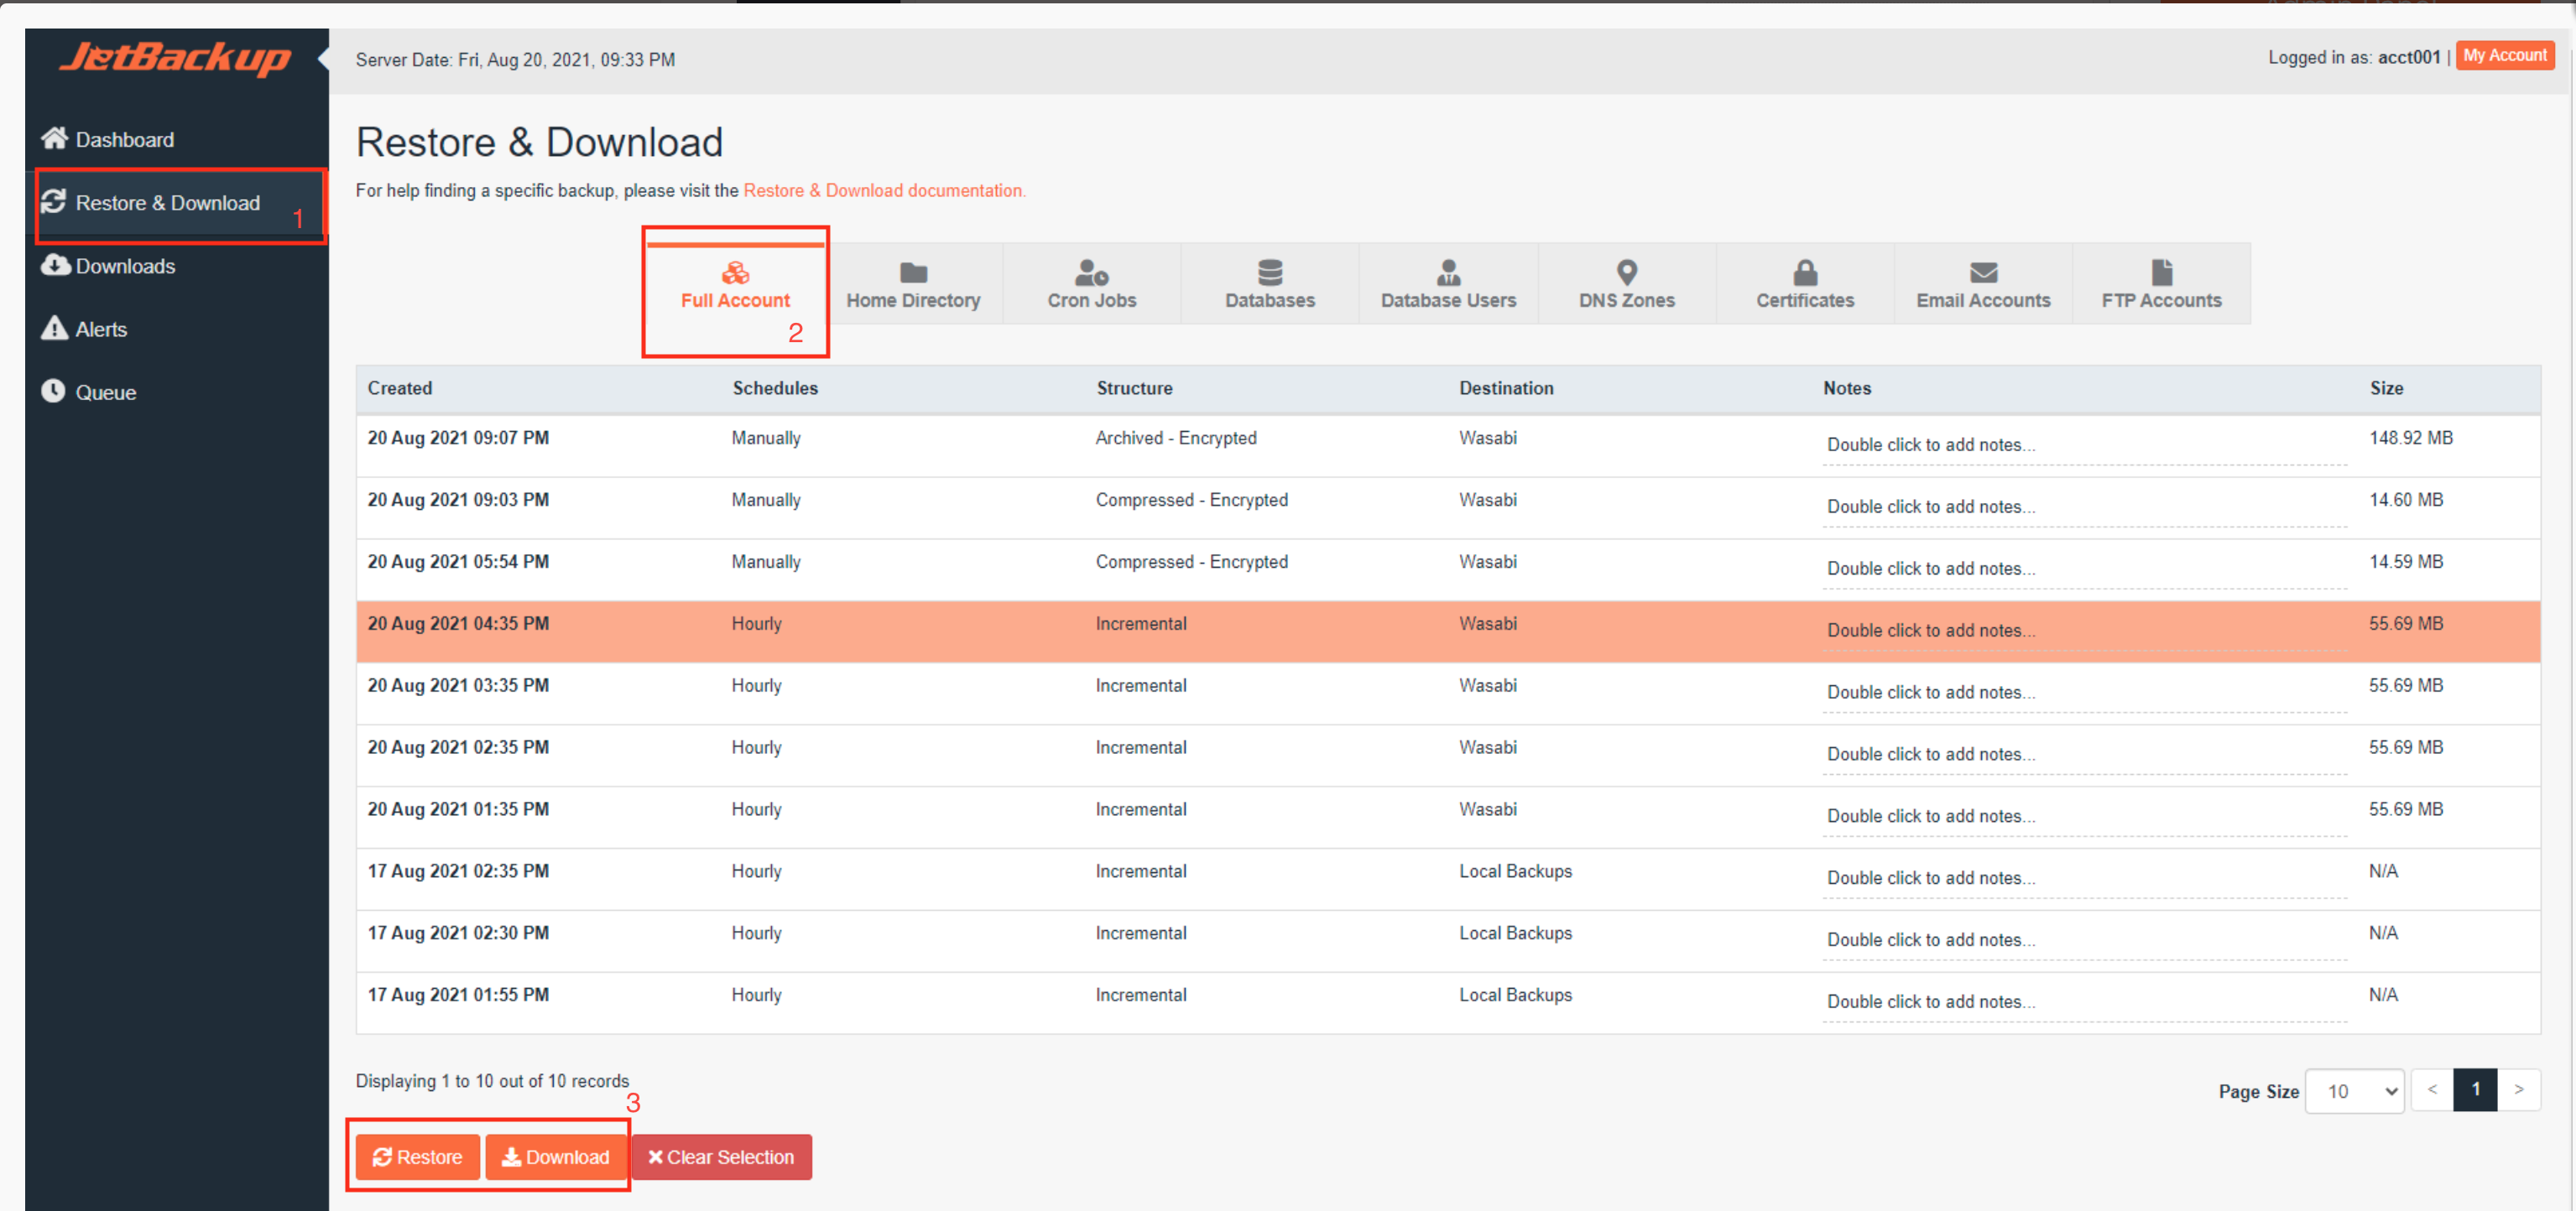2576x1211 pixels.
Task: Click the Download button
Action: [556, 1156]
